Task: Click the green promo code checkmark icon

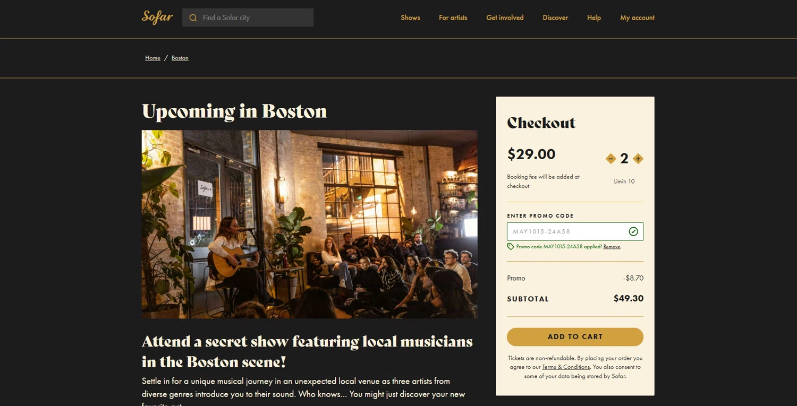Action: tap(633, 231)
